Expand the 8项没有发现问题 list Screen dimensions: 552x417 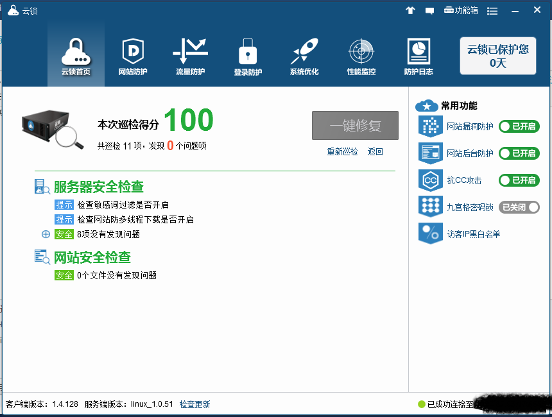pos(46,234)
